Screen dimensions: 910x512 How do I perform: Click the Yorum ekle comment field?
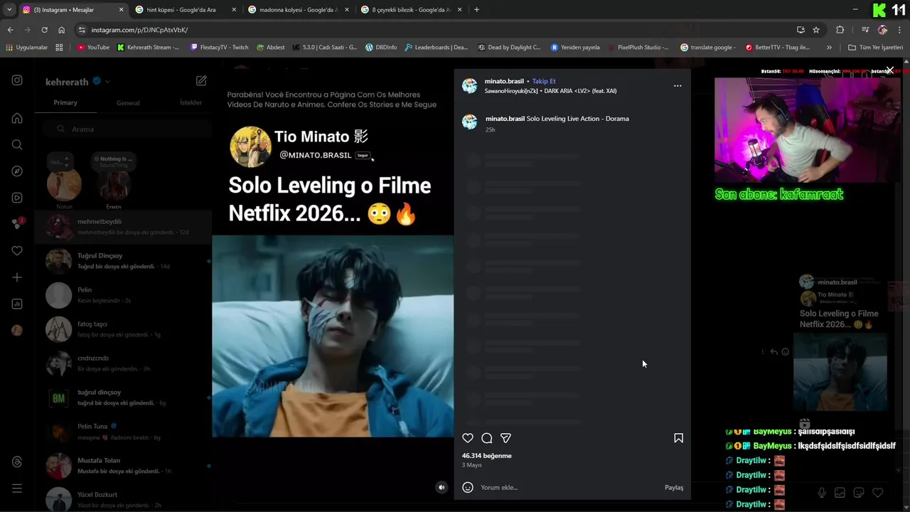pos(569,488)
